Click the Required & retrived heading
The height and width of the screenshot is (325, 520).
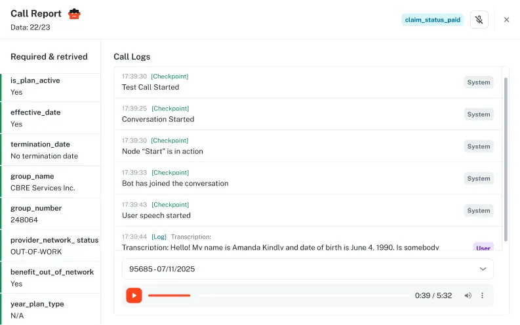[49, 56]
